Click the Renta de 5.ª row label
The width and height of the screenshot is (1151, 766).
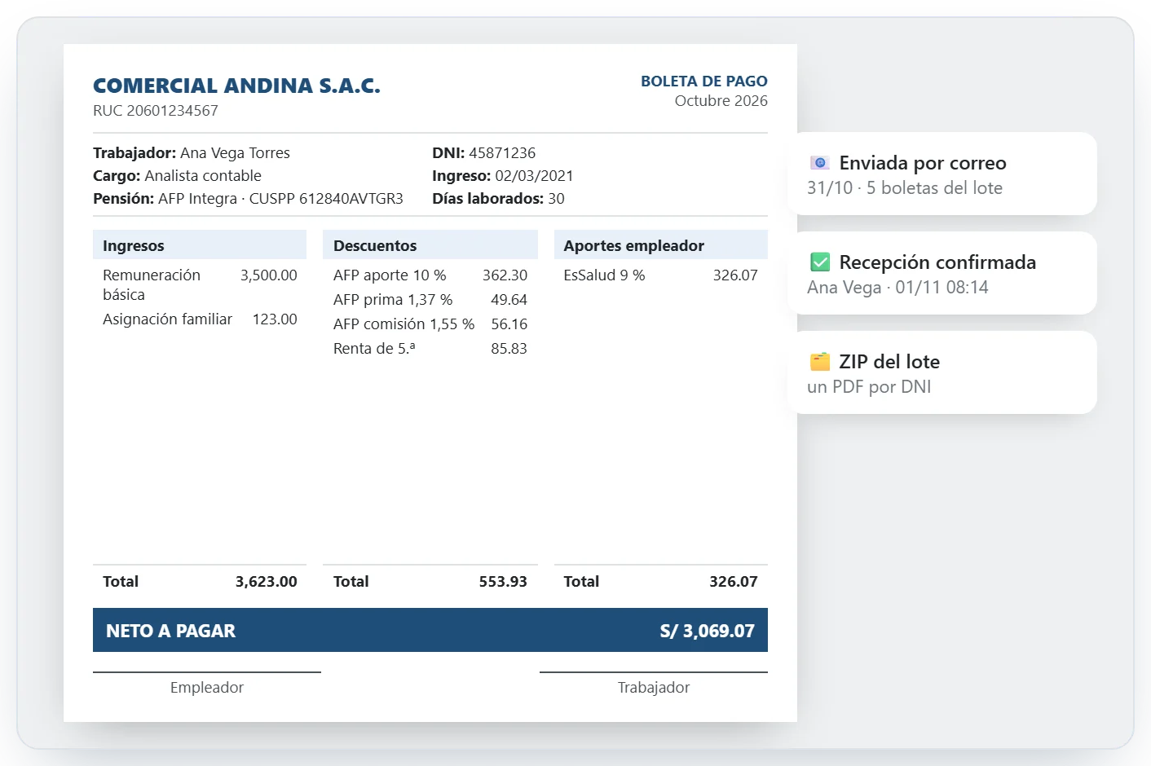click(374, 349)
